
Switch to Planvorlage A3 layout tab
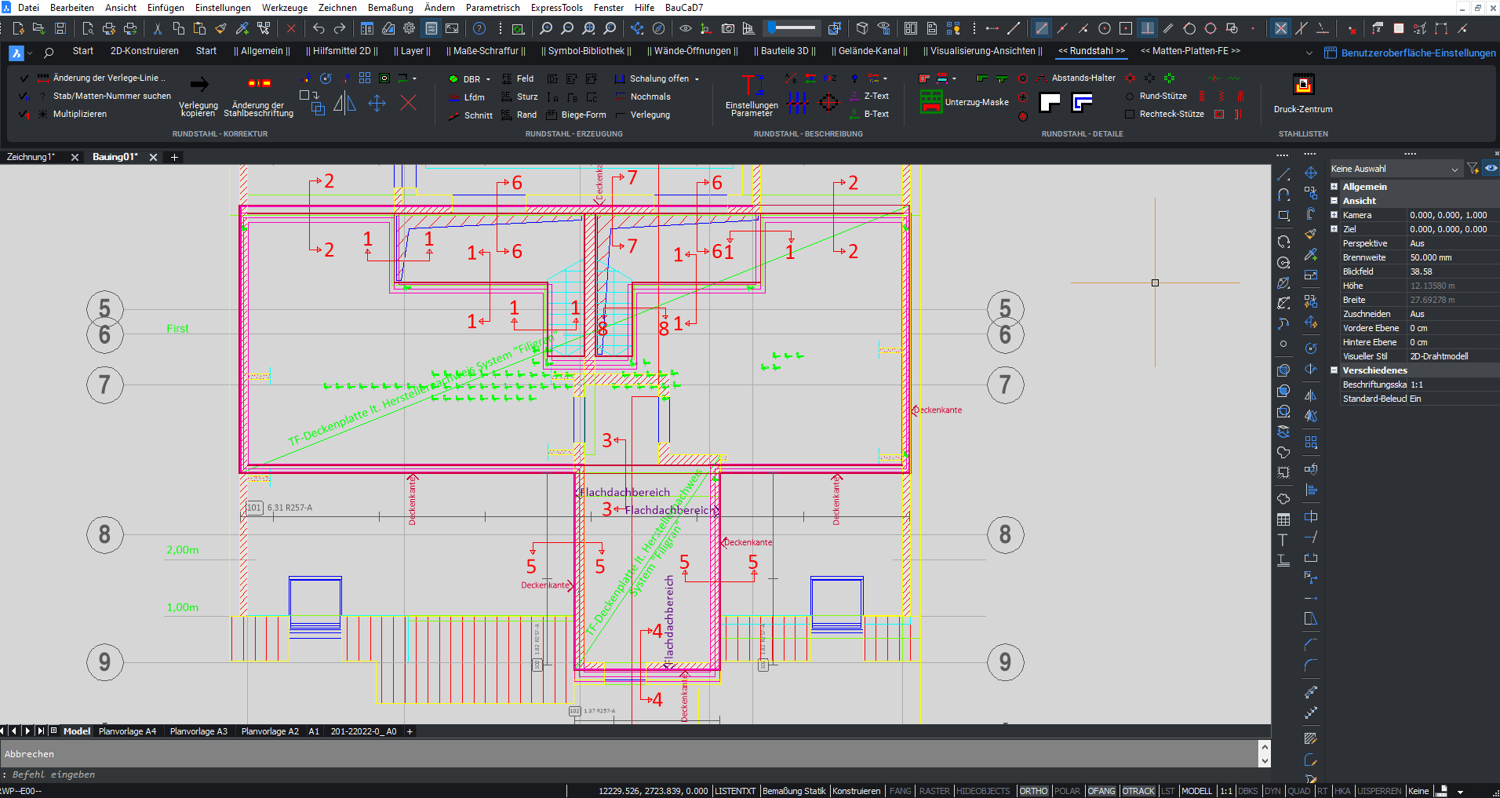(x=198, y=731)
